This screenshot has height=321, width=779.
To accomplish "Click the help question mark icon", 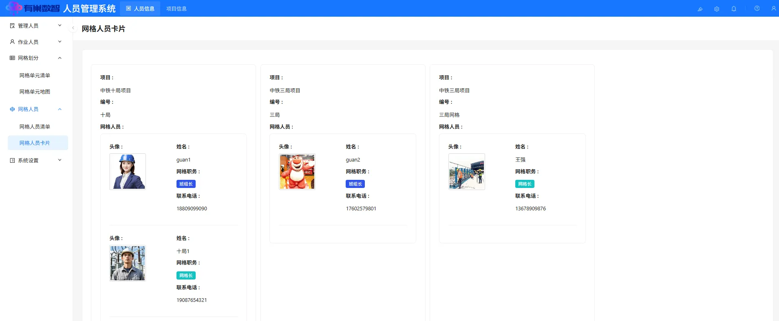I will coord(757,8).
